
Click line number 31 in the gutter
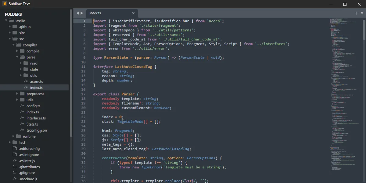click(83, 158)
